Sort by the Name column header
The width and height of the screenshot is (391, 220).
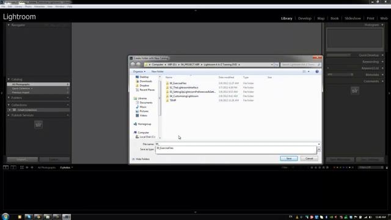click(x=169, y=78)
